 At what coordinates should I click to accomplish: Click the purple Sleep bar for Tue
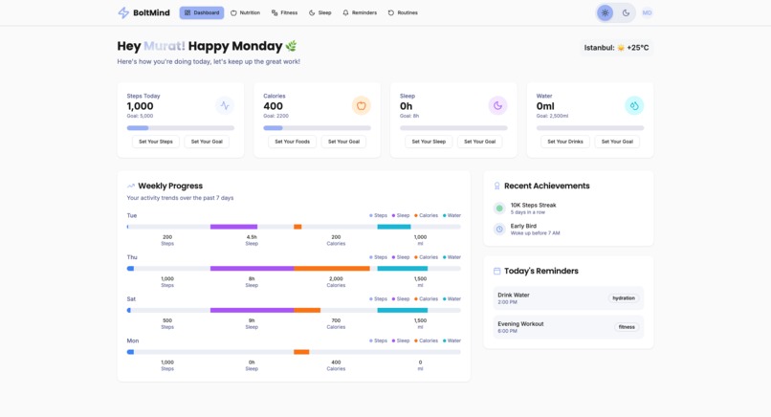[233, 227]
